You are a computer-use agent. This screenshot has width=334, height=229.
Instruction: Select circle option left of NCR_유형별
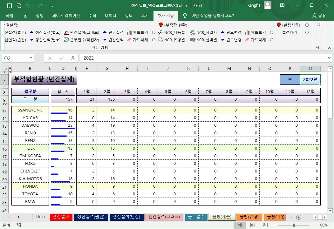click(154, 40)
